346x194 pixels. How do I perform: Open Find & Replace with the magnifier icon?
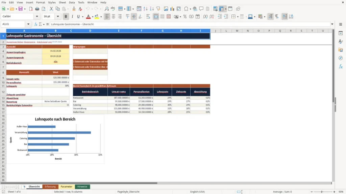tap(106, 9)
